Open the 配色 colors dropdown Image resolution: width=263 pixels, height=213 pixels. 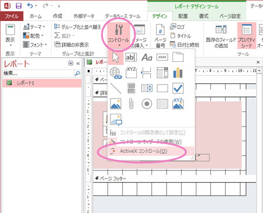tap(33, 36)
